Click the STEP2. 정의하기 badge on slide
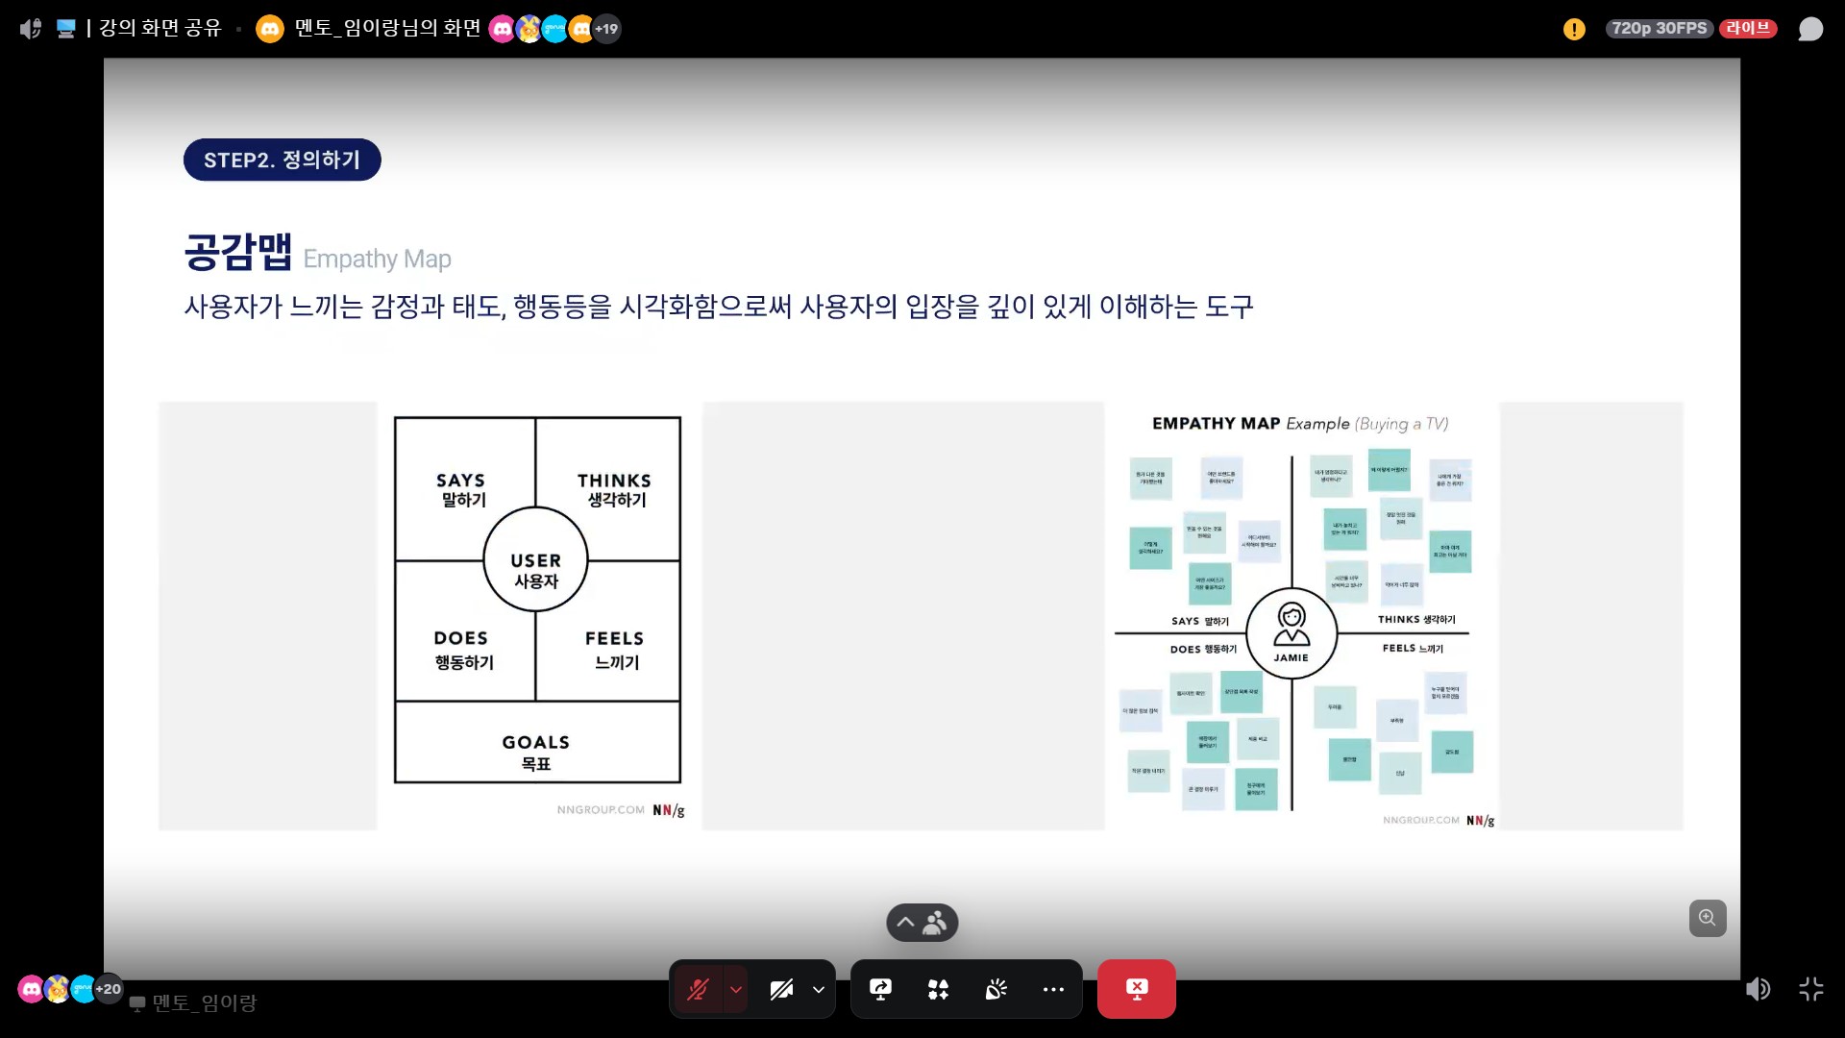1845x1038 pixels. click(x=283, y=160)
